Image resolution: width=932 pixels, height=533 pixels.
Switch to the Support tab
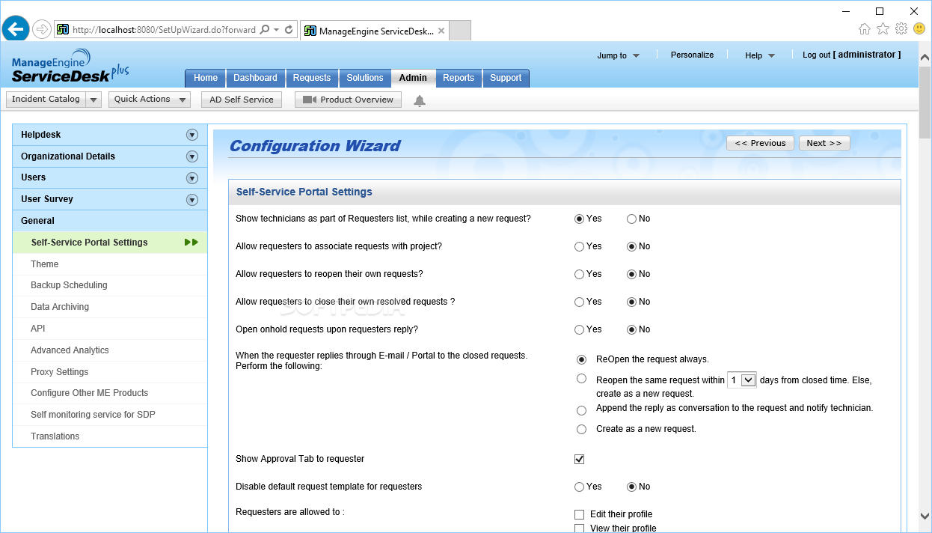[x=506, y=78]
